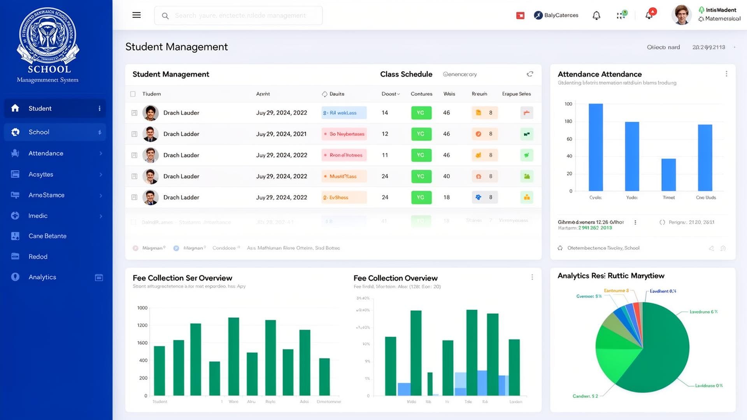Click the EvShess orange tag
This screenshot has height=420, width=747.
point(344,198)
